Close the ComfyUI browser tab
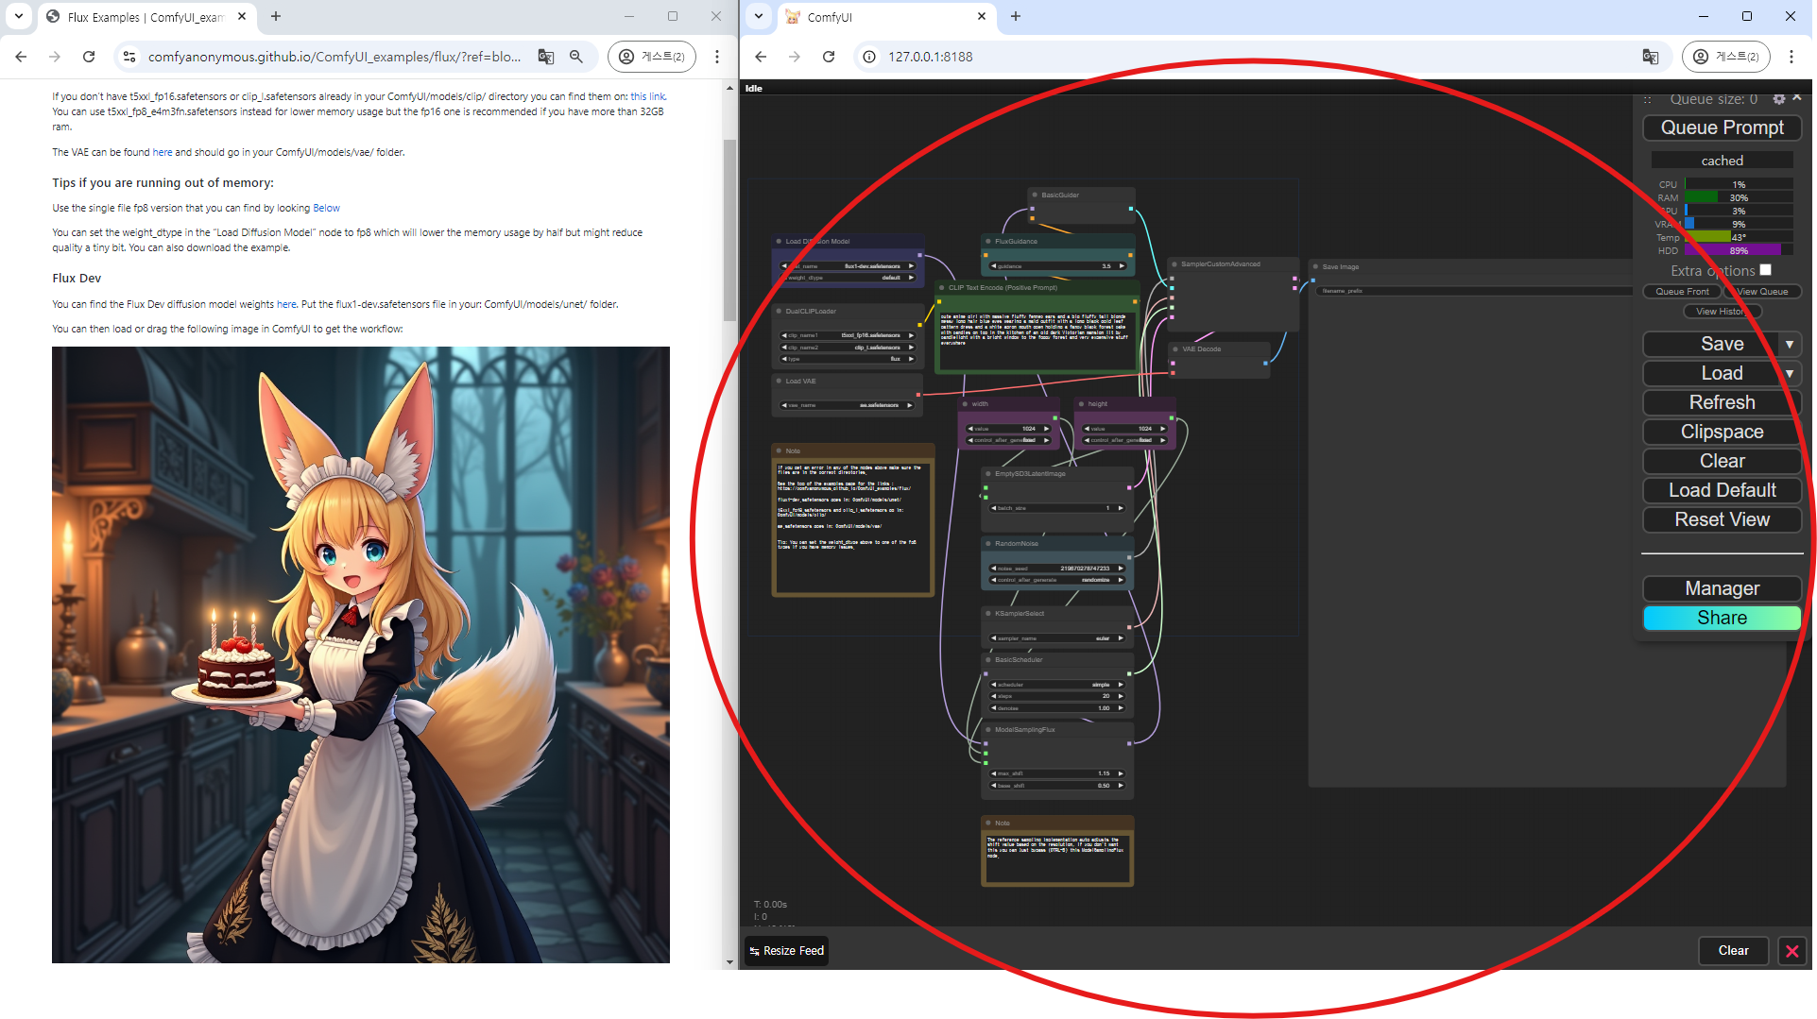 [x=982, y=16]
